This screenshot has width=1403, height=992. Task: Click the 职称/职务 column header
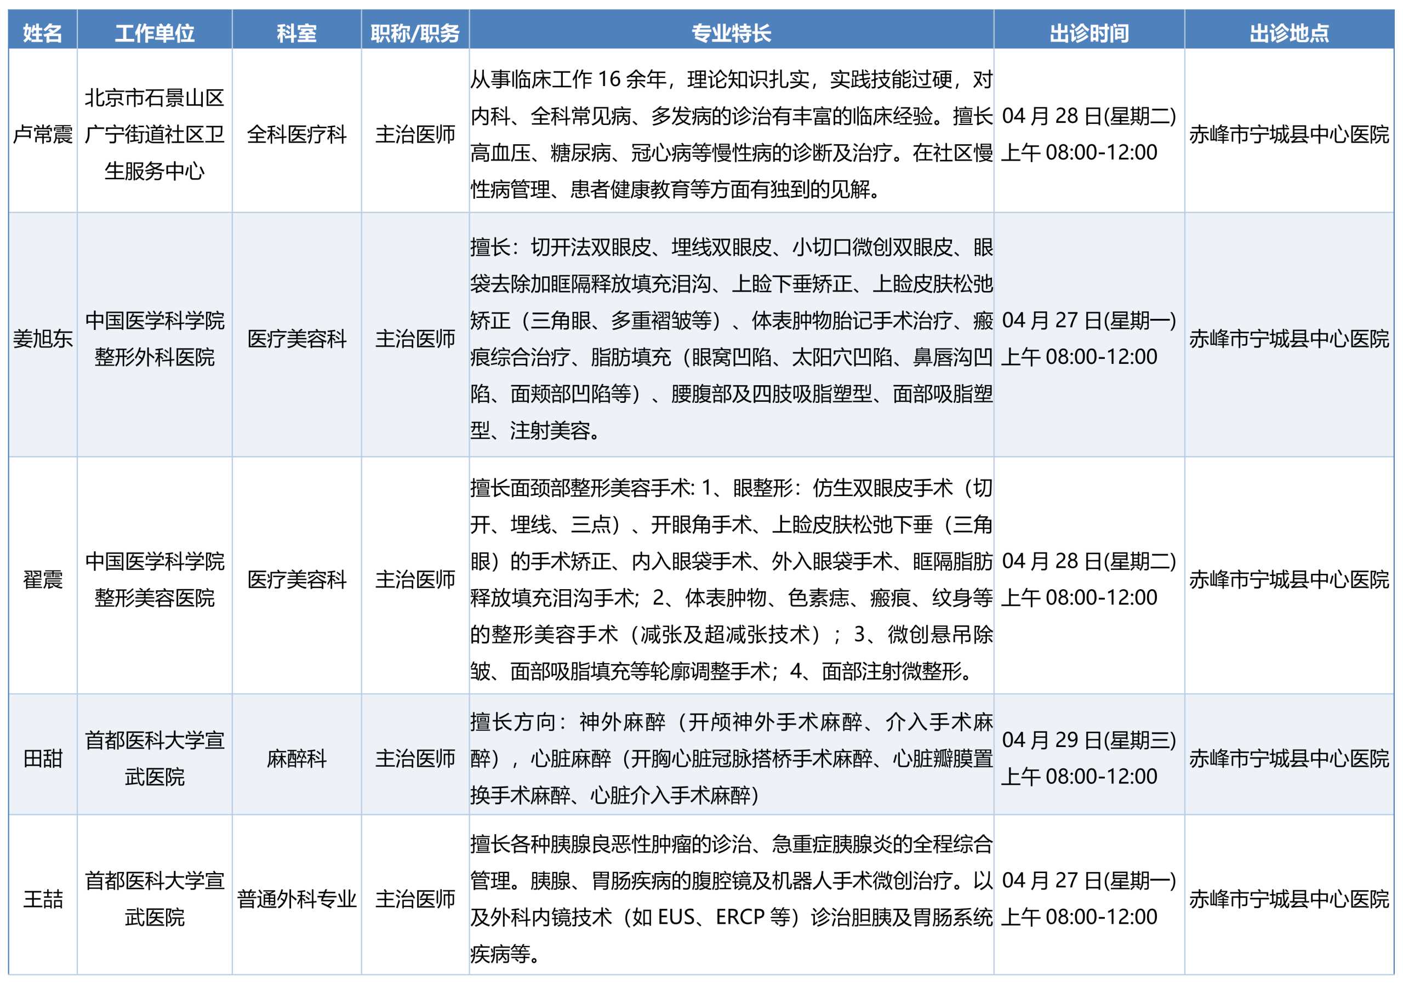click(x=415, y=32)
